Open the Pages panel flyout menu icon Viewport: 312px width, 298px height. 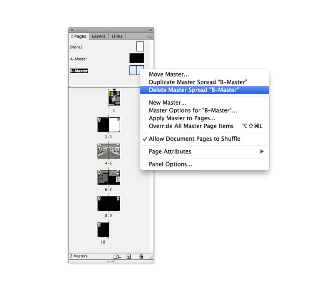pyautogui.click(x=149, y=36)
